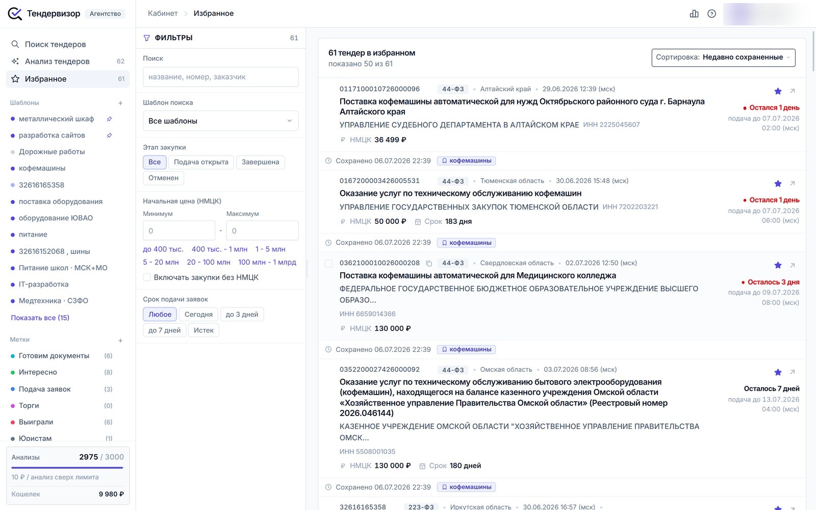Remove Барнаул кофемашина tender from favorites star
The height and width of the screenshot is (510, 816).
pyautogui.click(x=778, y=91)
